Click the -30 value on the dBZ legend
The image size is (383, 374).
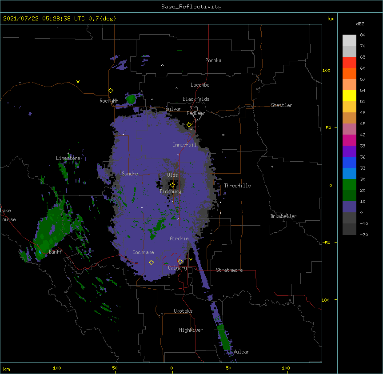click(364, 235)
